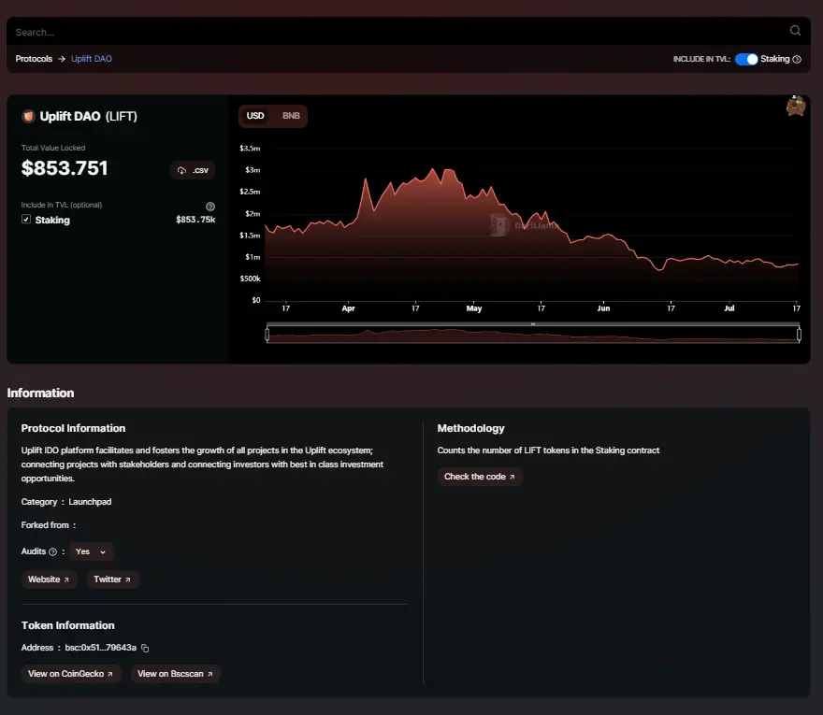Image resolution: width=823 pixels, height=715 pixels.
Task: Open the Twitter link
Action: coord(112,579)
